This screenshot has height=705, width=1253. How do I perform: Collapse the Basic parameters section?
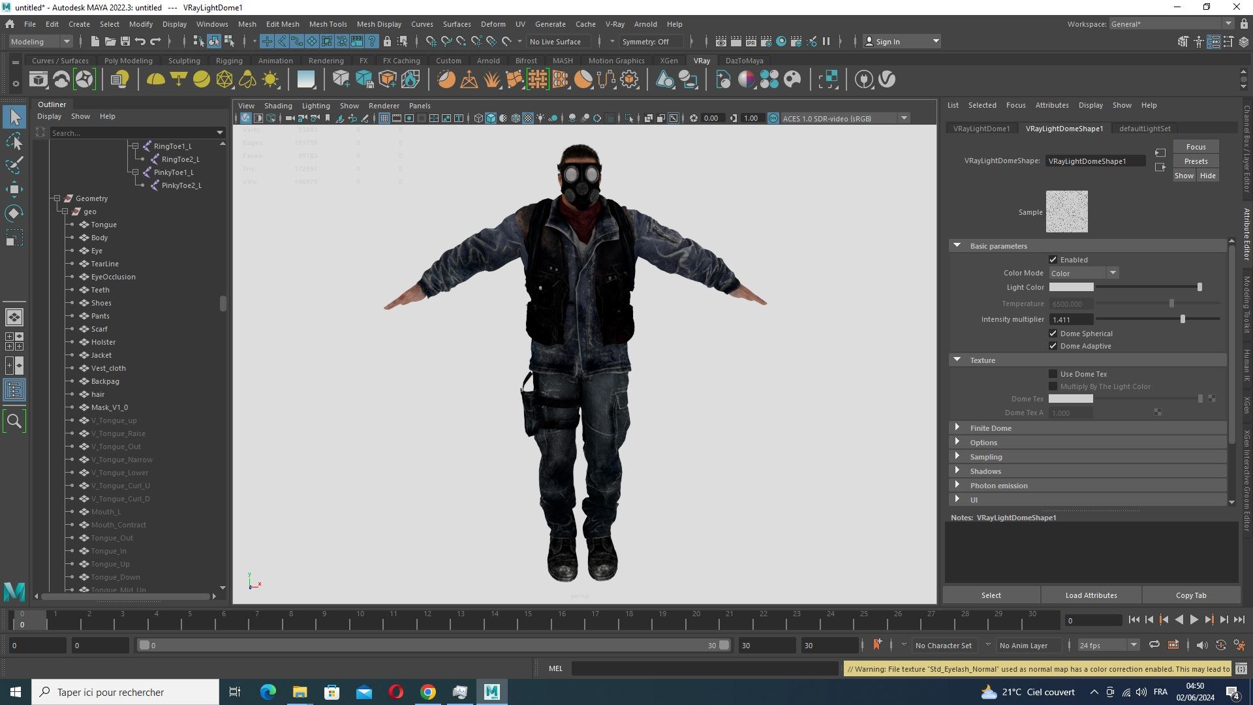[x=957, y=245]
